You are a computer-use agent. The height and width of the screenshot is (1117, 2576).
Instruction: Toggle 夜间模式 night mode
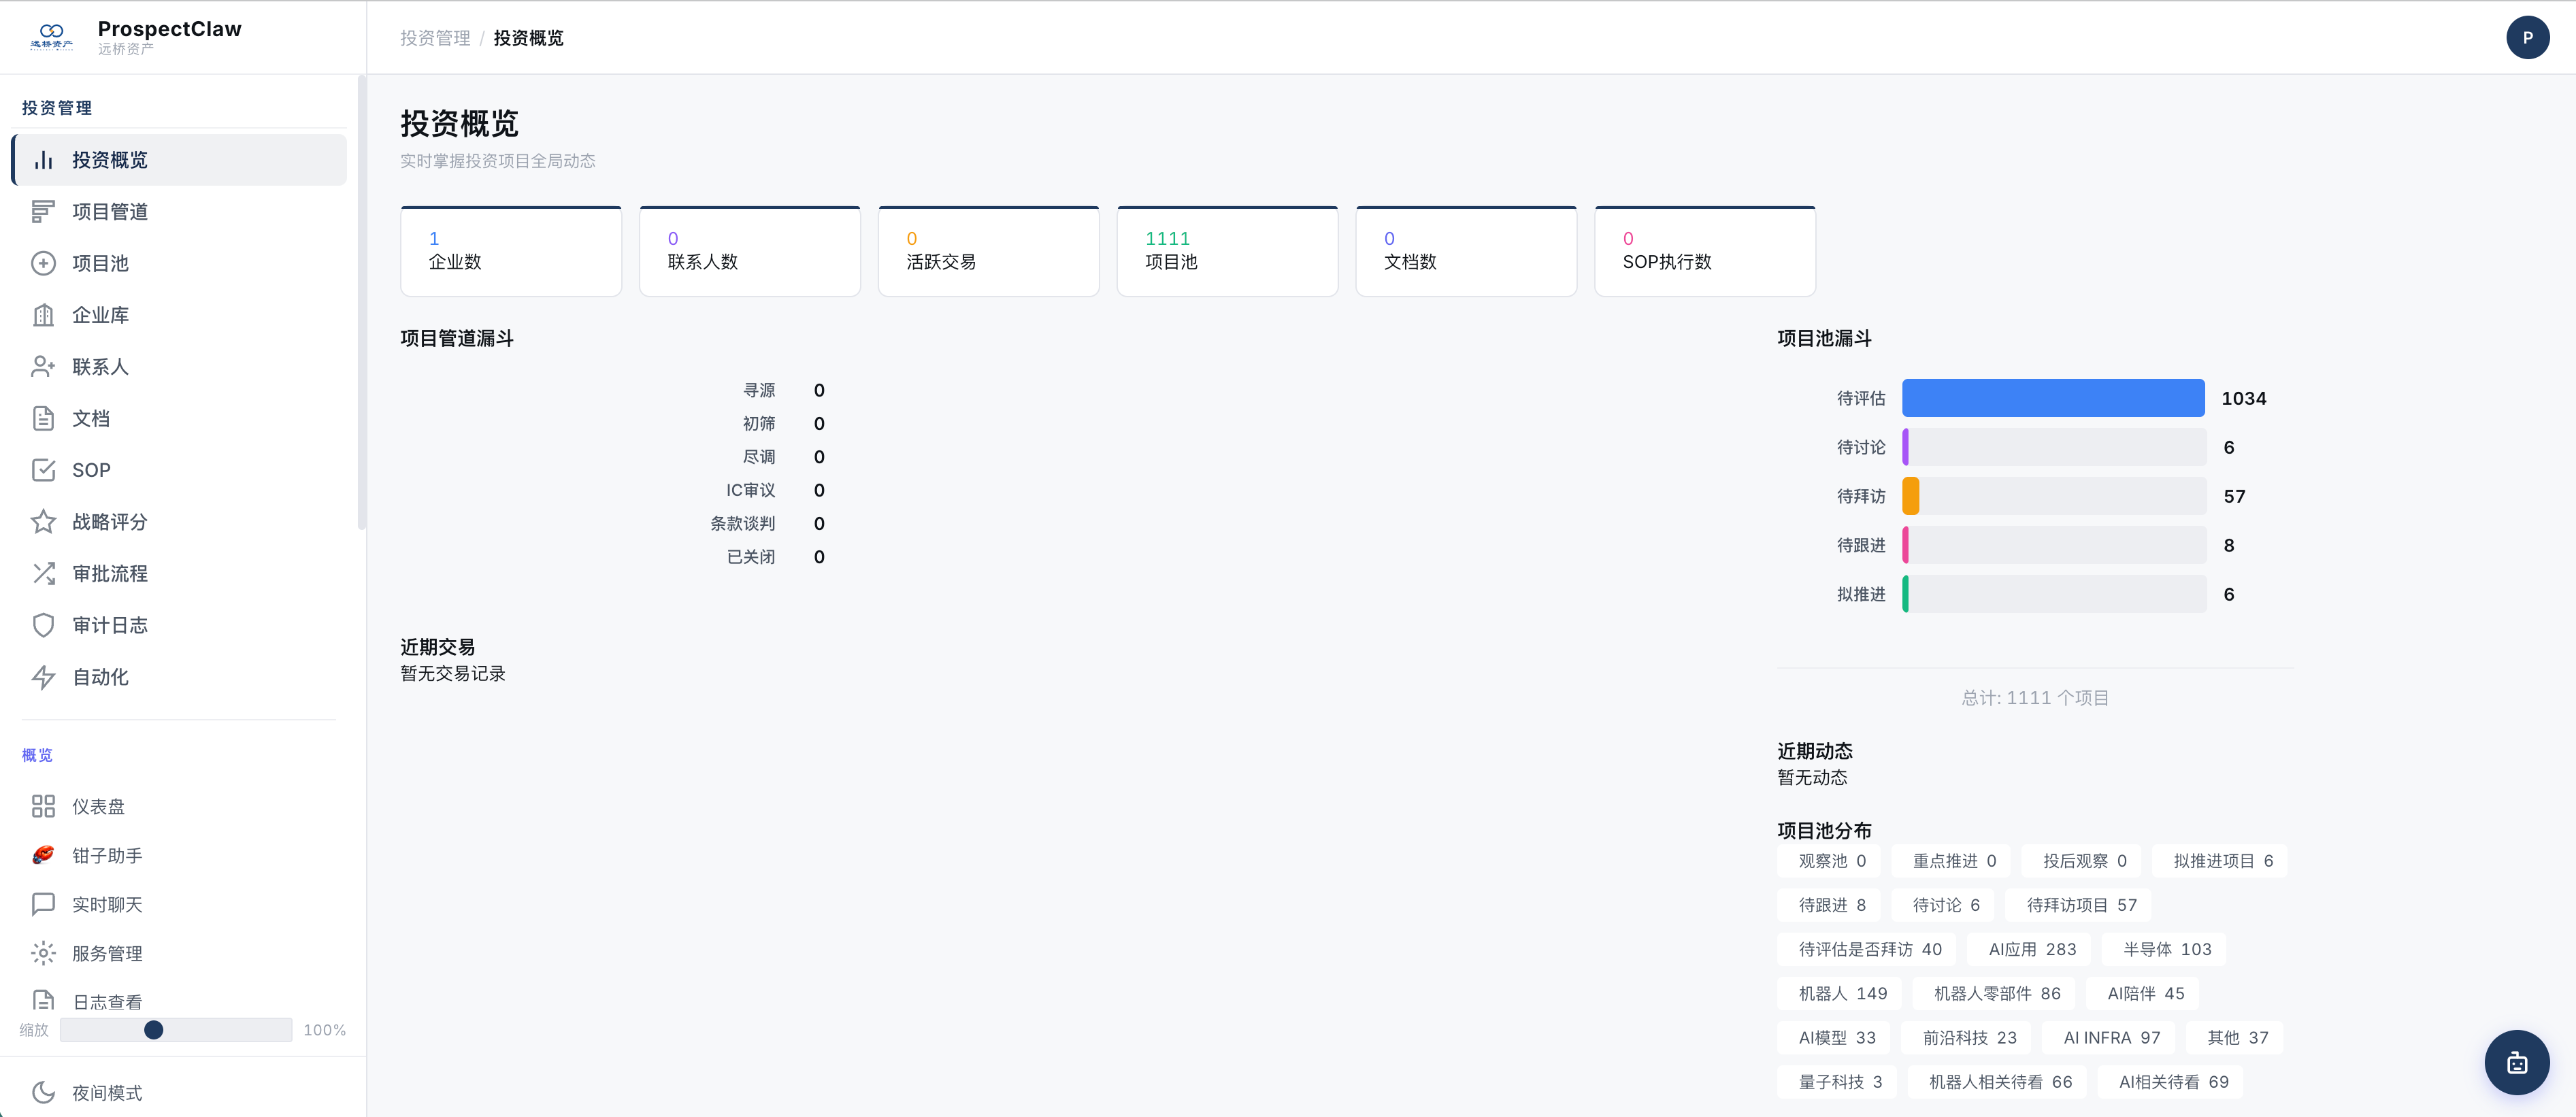(106, 1092)
